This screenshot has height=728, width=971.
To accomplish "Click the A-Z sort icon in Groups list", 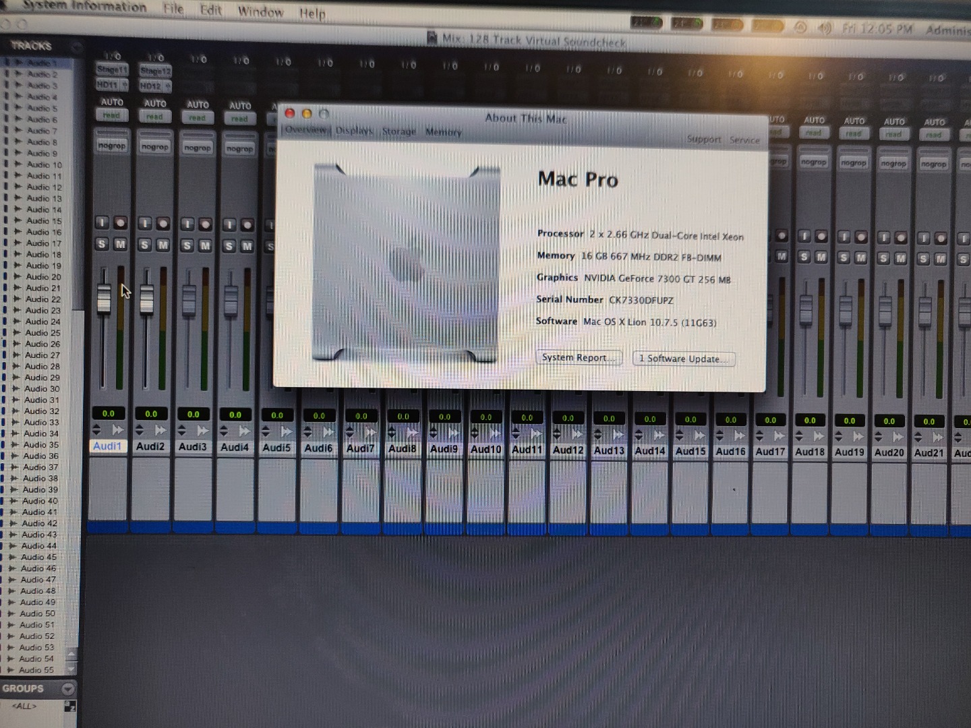I will (x=69, y=706).
